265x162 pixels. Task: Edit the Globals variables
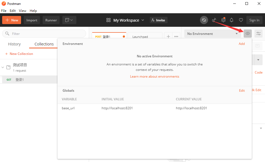[x=242, y=91]
